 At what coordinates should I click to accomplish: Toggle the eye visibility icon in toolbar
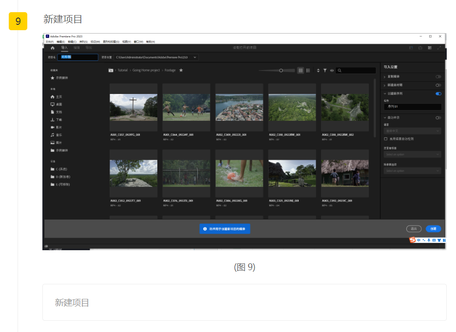(332, 71)
